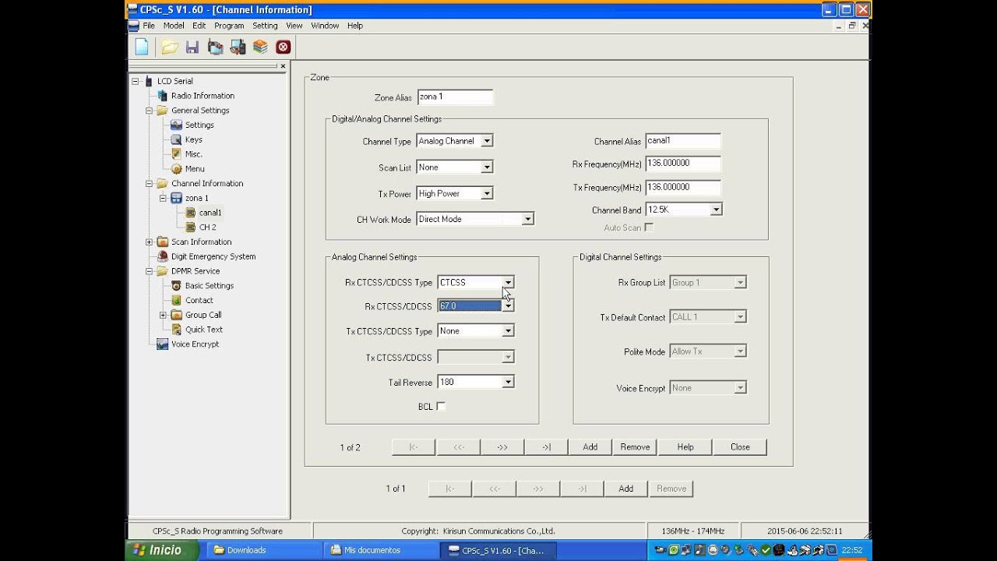Open the Keys node in the tree
The height and width of the screenshot is (561, 997).
click(x=193, y=139)
